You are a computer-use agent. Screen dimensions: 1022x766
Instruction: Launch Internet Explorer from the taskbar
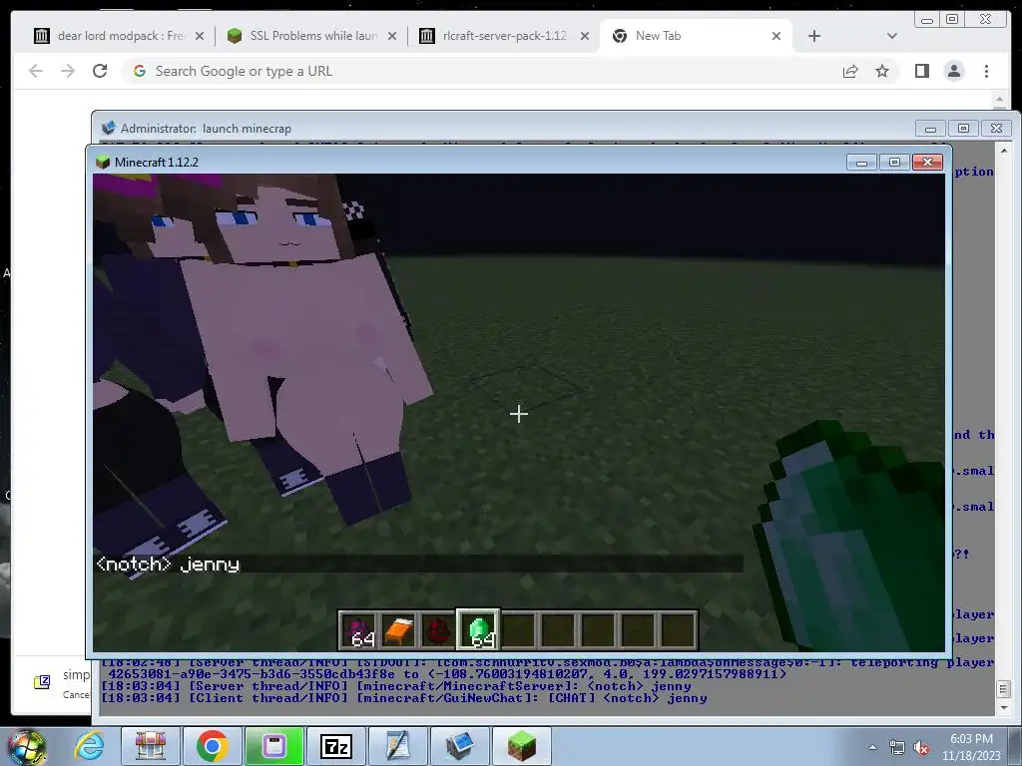89,745
